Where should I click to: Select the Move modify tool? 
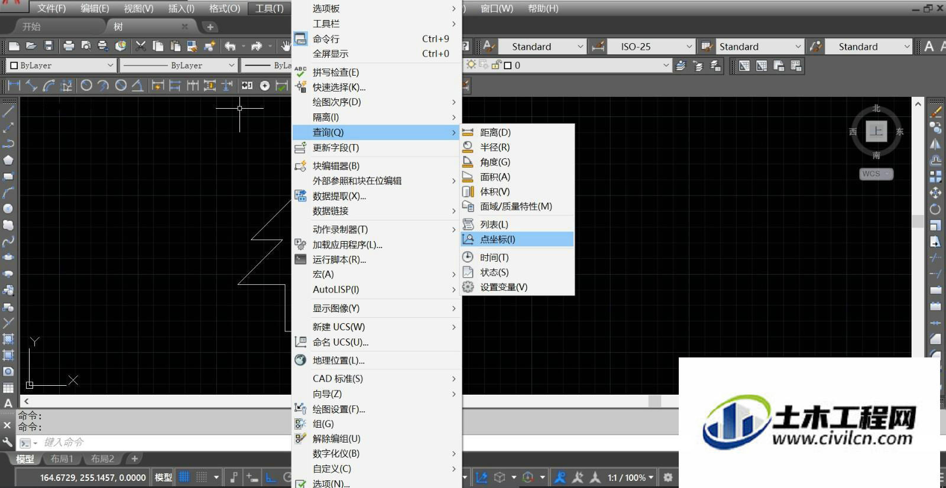click(935, 193)
